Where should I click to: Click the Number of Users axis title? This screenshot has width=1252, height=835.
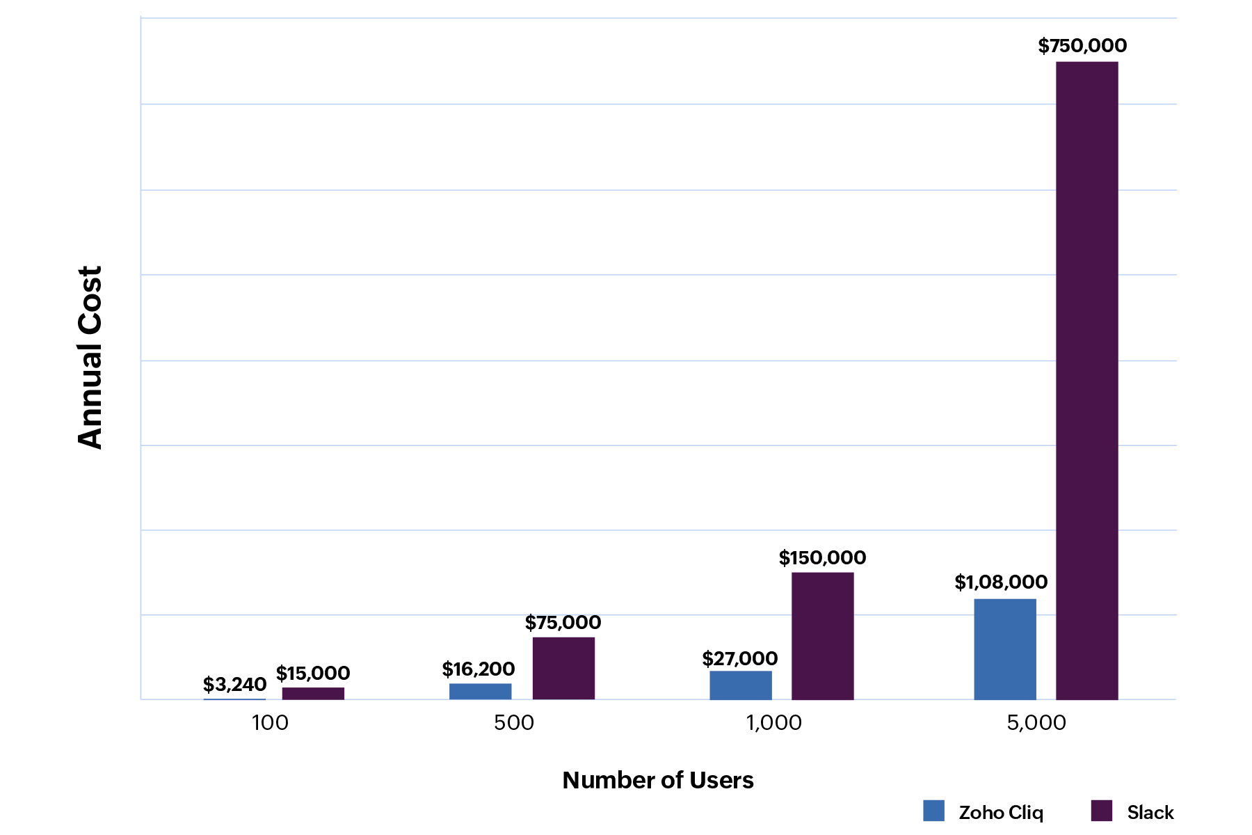click(657, 781)
